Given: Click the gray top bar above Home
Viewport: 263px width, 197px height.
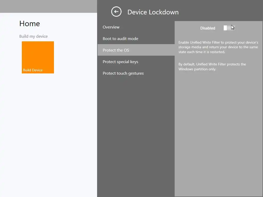Looking at the screenshot, I should (49, 6).
